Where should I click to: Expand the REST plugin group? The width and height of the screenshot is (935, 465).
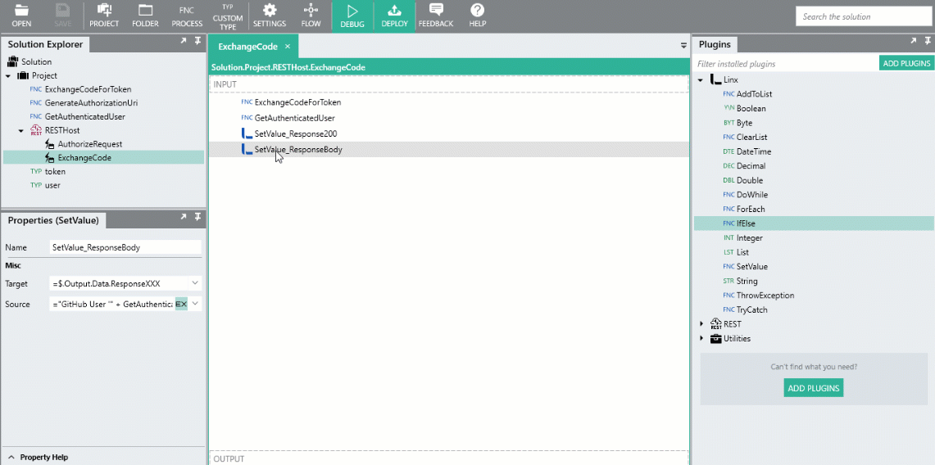[701, 324]
